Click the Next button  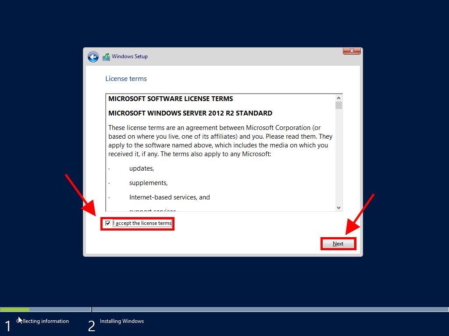click(x=338, y=244)
